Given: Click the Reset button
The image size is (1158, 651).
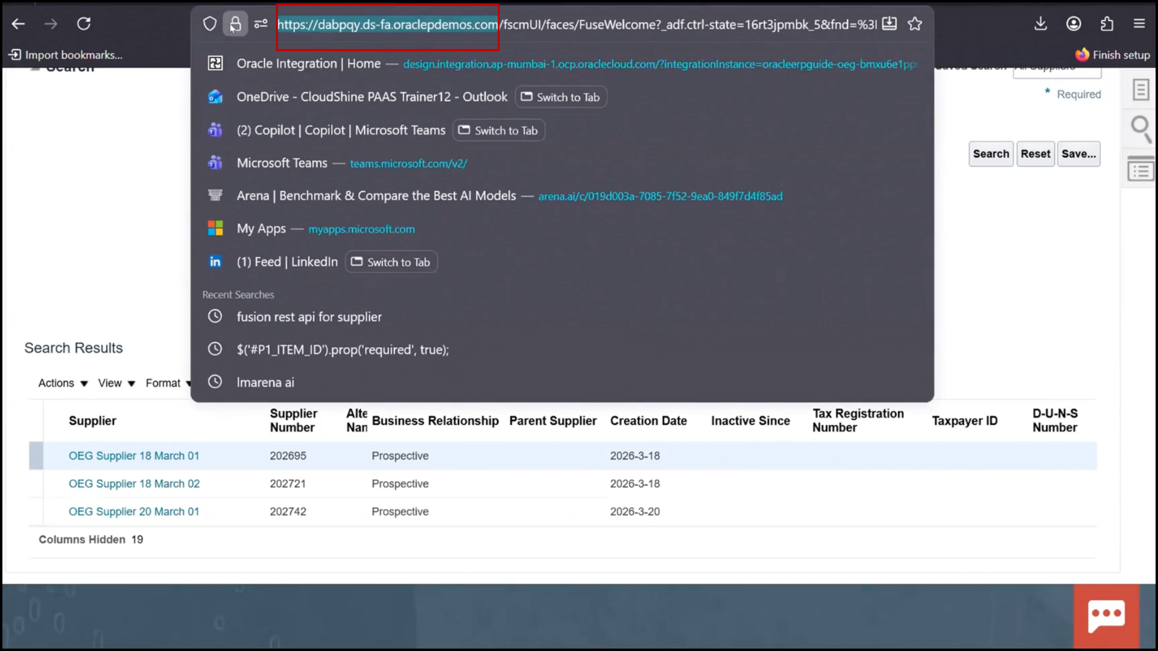Looking at the screenshot, I should click(x=1036, y=154).
